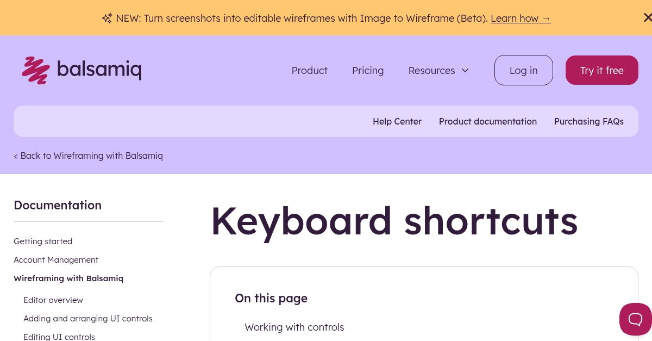
Task: Select the Pricing menu item
Action: (x=368, y=70)
